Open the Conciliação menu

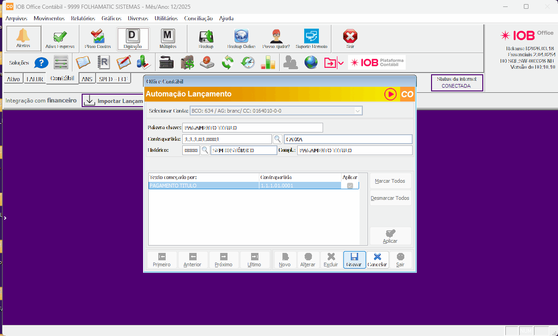click(198, 18)
